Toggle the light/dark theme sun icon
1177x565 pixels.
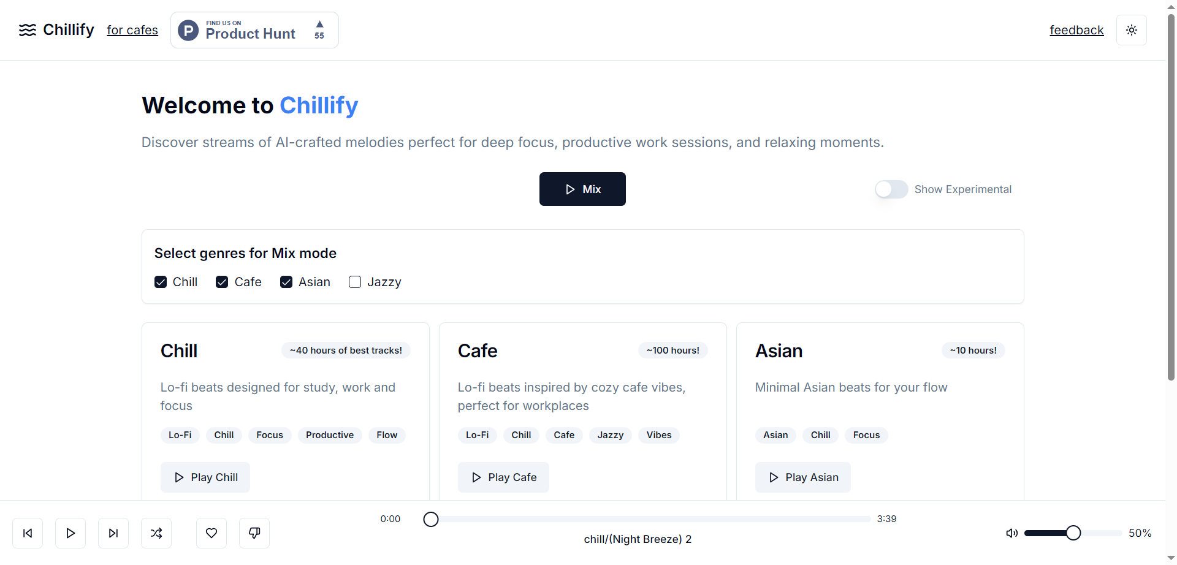pos(1132,30)
